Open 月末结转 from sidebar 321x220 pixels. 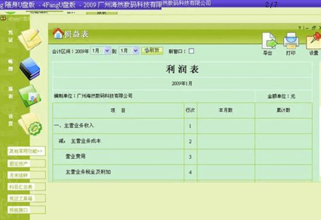click(x=26, y=175)
